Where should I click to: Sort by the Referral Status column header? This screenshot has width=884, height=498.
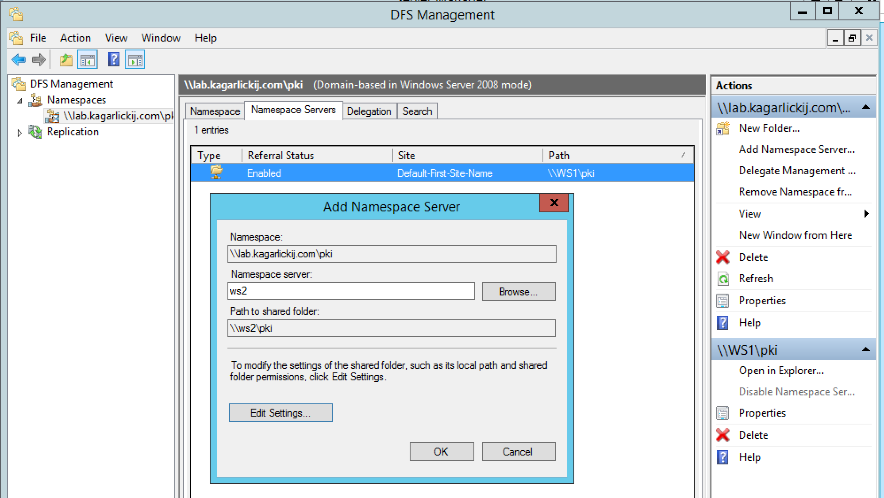pyautogui.click(x=316, y=156)
